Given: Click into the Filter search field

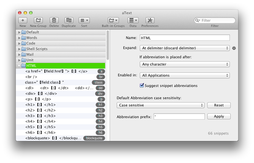Looking at the screenshot, I should (x=215, y=20).
